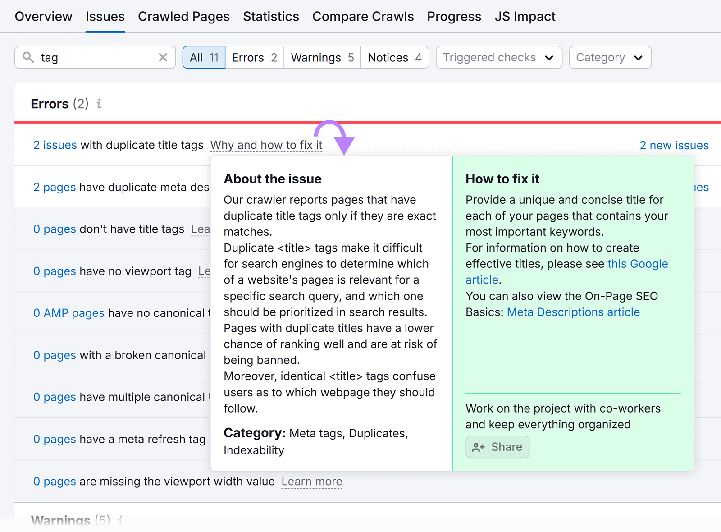Open the Triggered checks dropdown
This screenshot has height=532, width=721.
(498, 57)
